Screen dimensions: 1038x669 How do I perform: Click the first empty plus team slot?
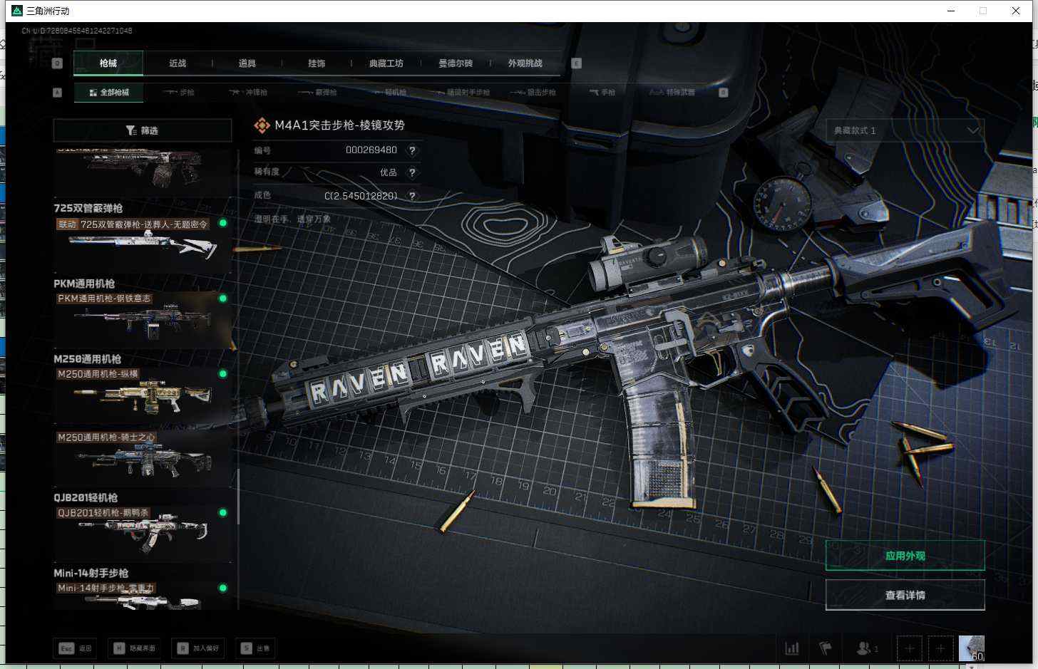click(x=909, y=648)
